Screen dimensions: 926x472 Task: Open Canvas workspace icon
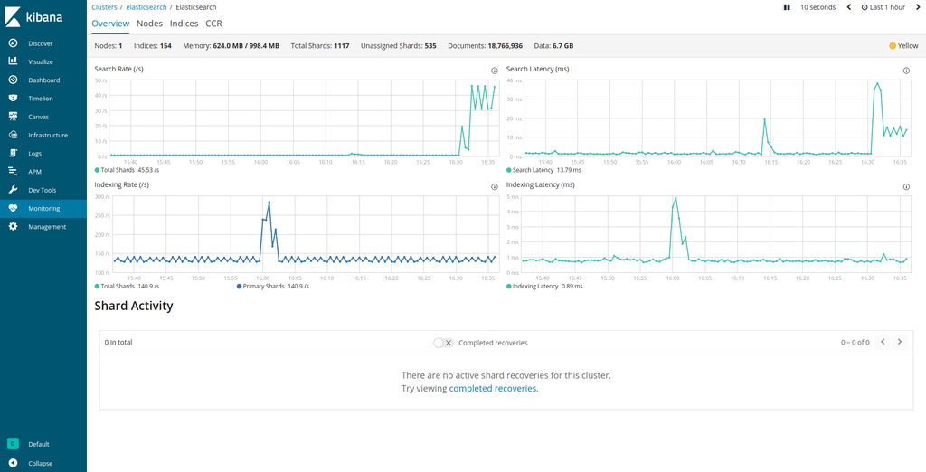coord(13,117)
